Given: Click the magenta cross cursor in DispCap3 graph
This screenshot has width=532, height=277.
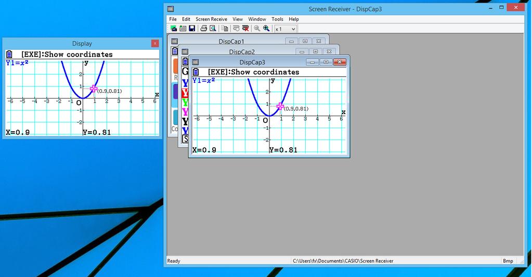Looking at the screenshot, I should 280,106.
